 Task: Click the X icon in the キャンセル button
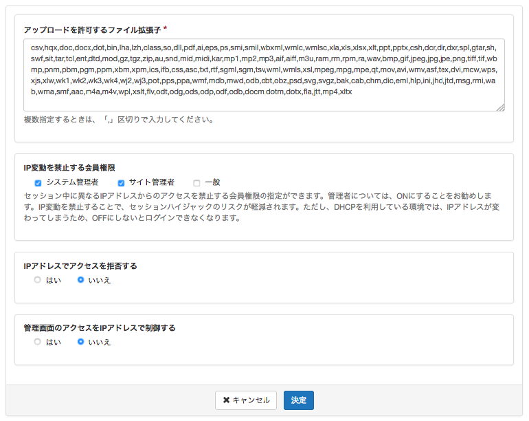point(226,400)
